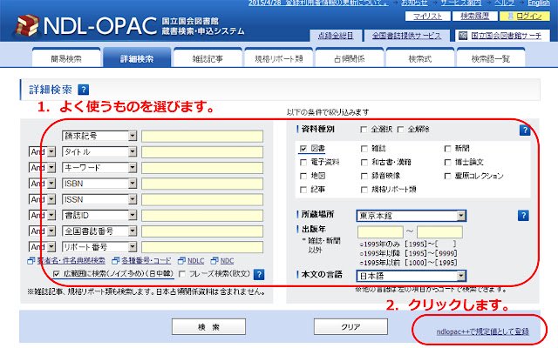Image resolution: width=558 pixels, height=348 pixels.
Task: Open the 所蔵場所 東京本館 dropdown
Action: 411,216
